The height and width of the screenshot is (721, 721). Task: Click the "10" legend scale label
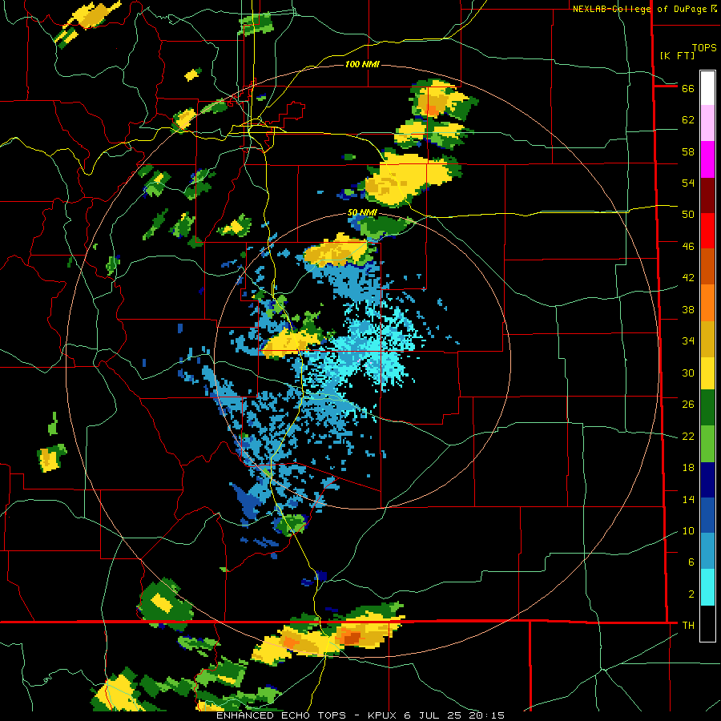coord(688,531)
